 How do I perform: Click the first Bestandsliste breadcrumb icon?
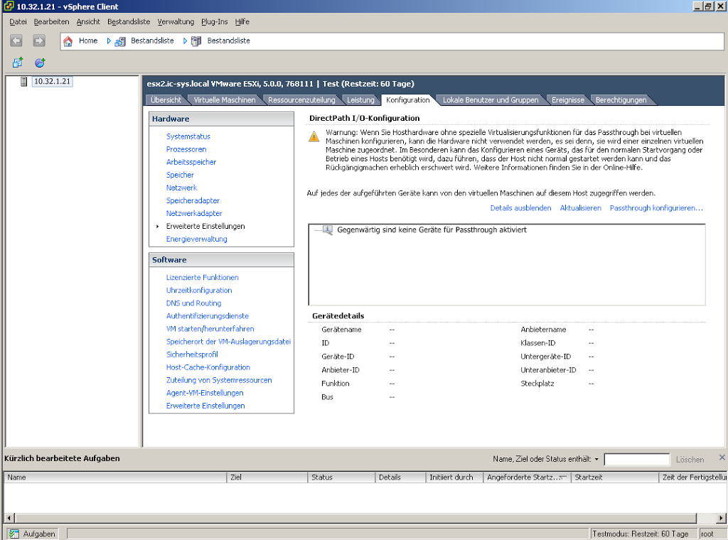pos(120,41)
